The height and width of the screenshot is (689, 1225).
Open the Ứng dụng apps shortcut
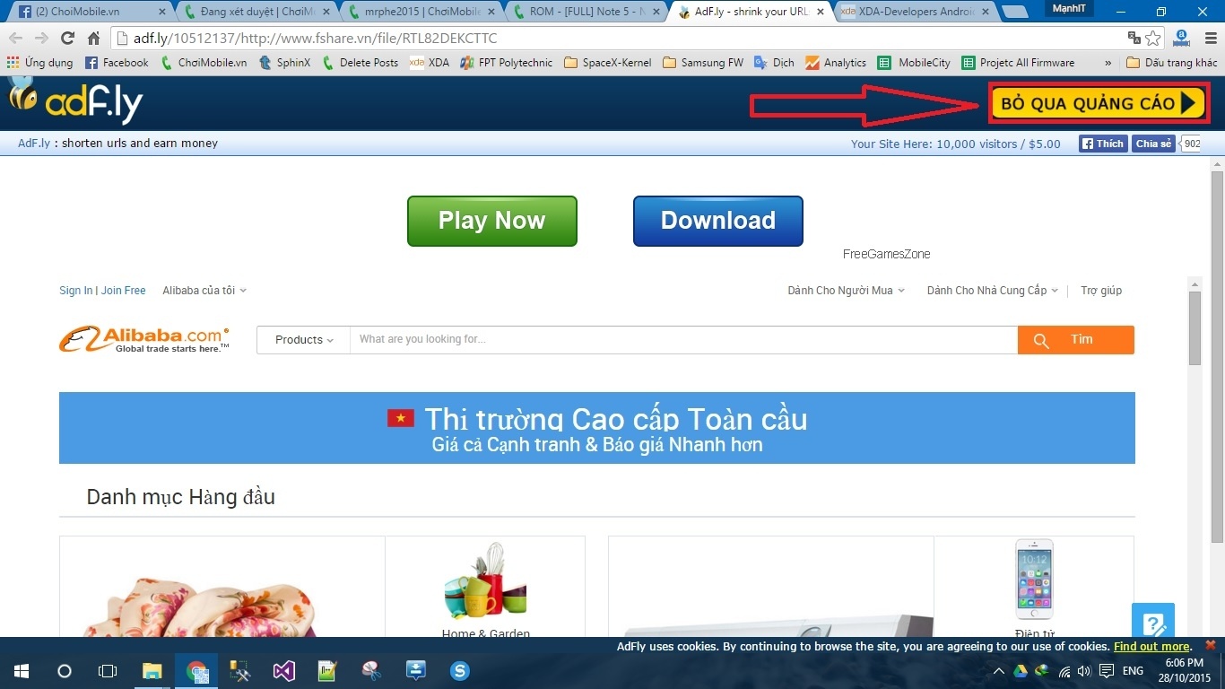(39, 63)
